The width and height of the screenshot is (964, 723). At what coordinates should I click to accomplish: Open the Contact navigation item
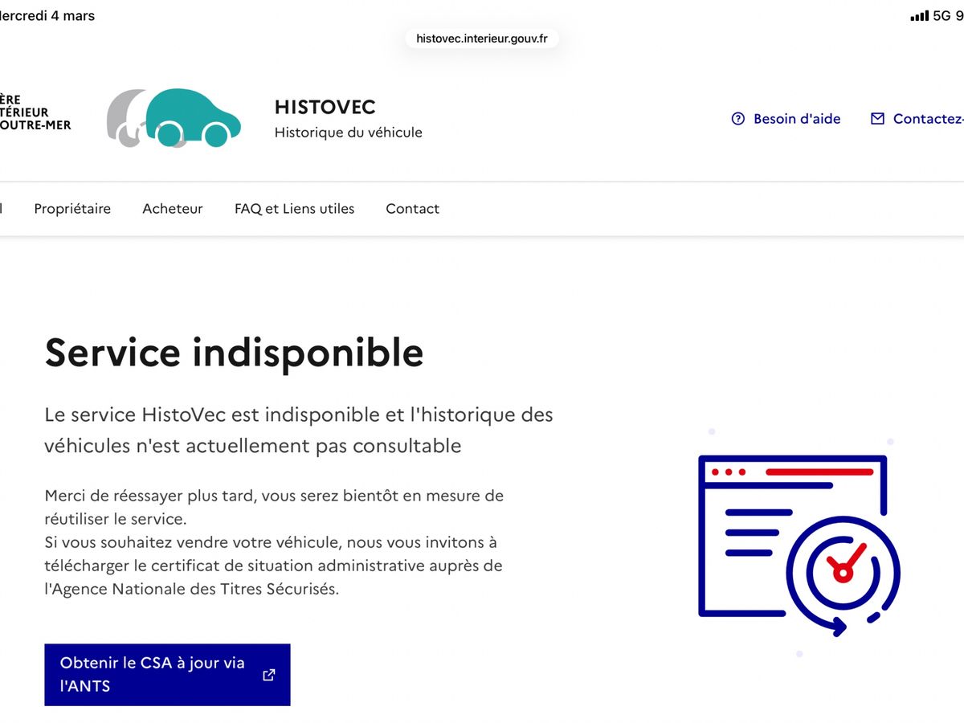412,209
